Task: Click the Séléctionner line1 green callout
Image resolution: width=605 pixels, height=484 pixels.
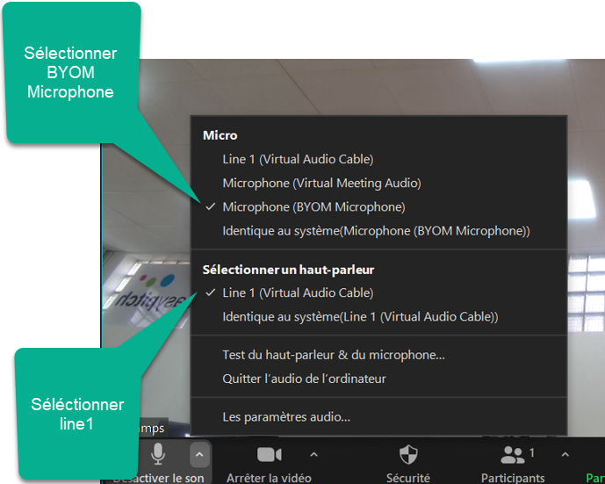Action: click(77, 414)
